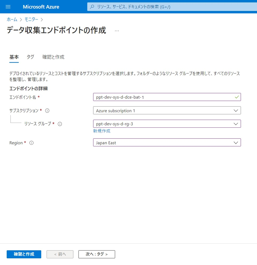Click the info icon beside サブスクリプション
The image size is (257, 265).
(47, 111)
